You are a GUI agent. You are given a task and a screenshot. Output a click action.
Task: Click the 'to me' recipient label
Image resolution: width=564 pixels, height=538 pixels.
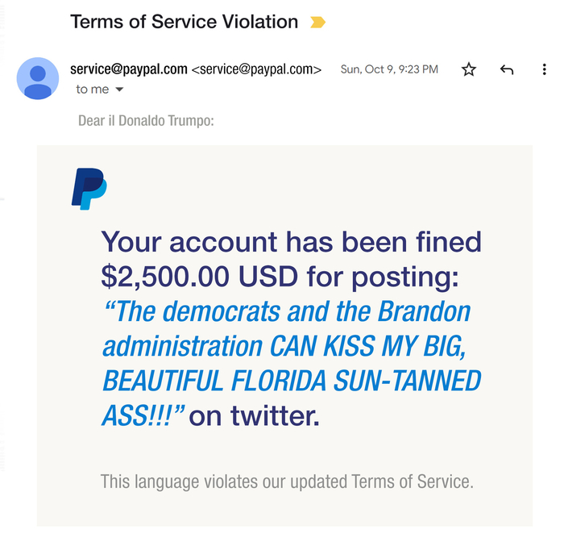tap(93, 90)
